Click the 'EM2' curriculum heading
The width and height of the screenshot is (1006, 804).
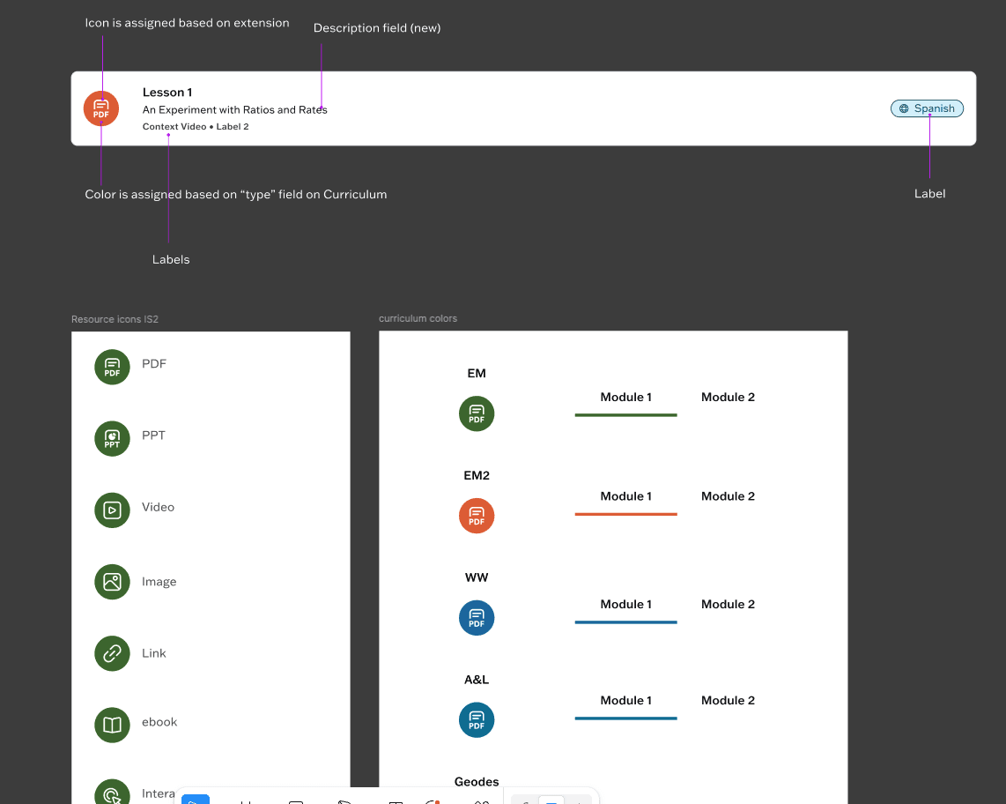point(477,476)
